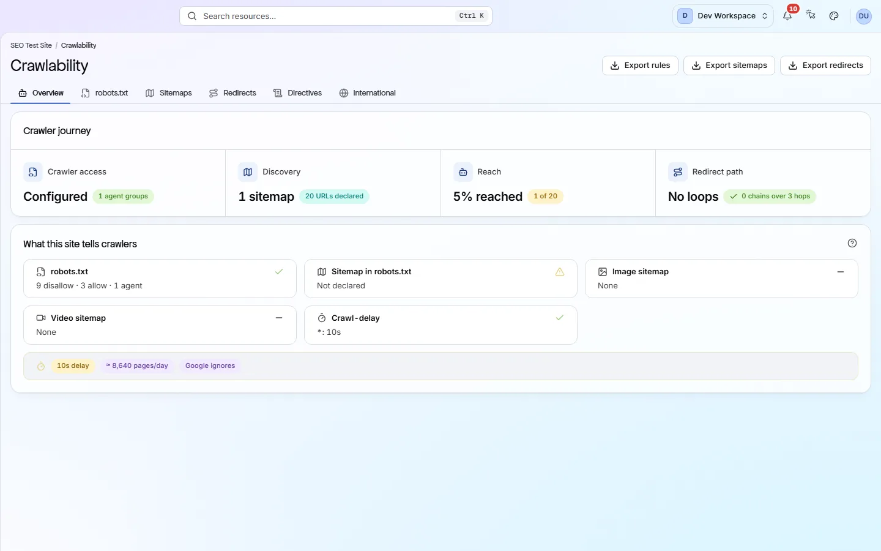881x551 pixels.
Task: Click the dash icon on Video sitemap card
Action: 279,318
